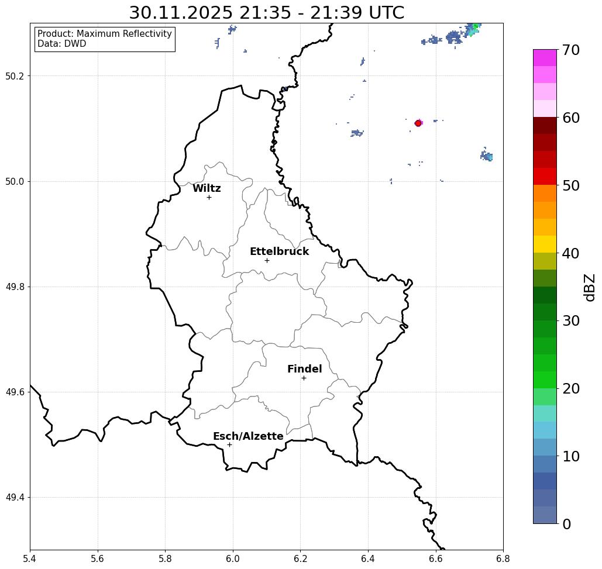Image resolution: width=602 pixels, height=569 pixels.
Task: Click the 'Product: Maximum Reflectivity' text
Action: pyautogui.click(x=104, y=34)
